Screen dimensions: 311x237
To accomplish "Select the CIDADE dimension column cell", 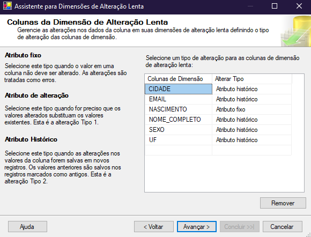I will 179,89.
